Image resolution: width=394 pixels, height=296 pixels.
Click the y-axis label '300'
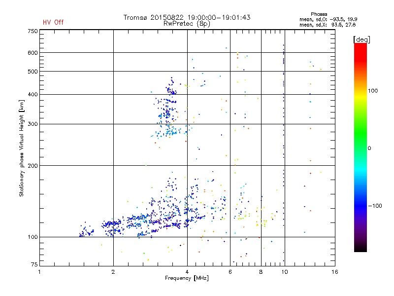33,124
